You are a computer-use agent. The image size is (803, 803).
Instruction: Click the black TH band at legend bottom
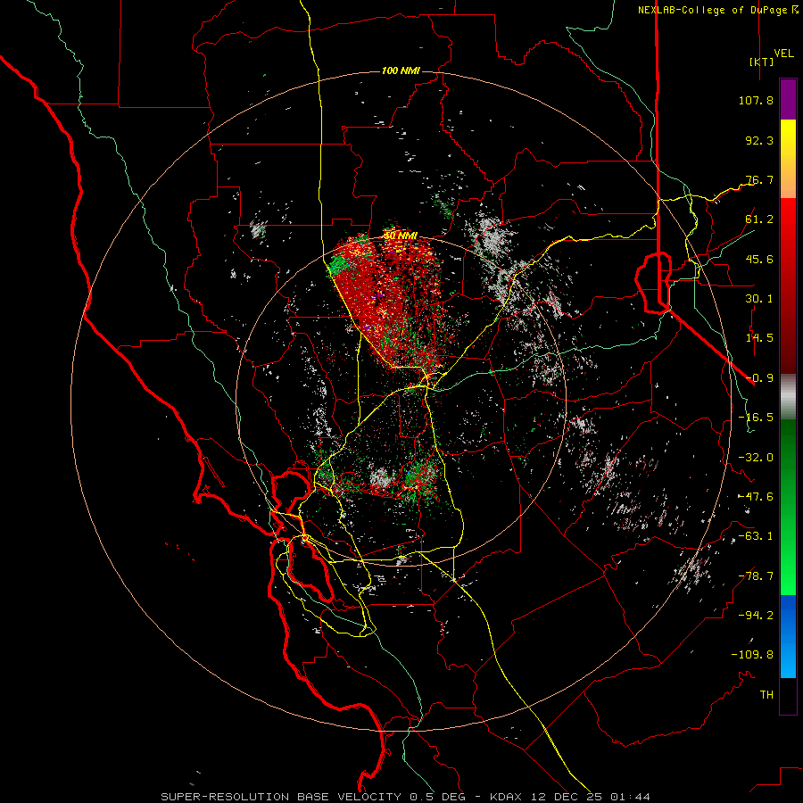click(788, 696)
